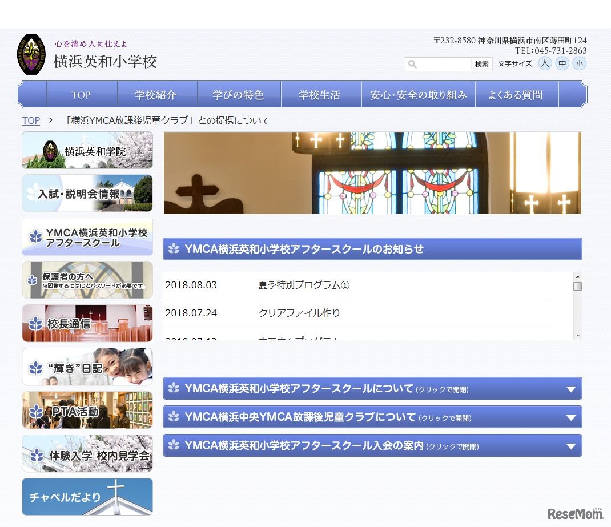Expand YMCA横浜中央YMCA放課後児童クラブについて section
This screenshot has width=611, height=527.
pyautogui.click(x=372, y=417)
